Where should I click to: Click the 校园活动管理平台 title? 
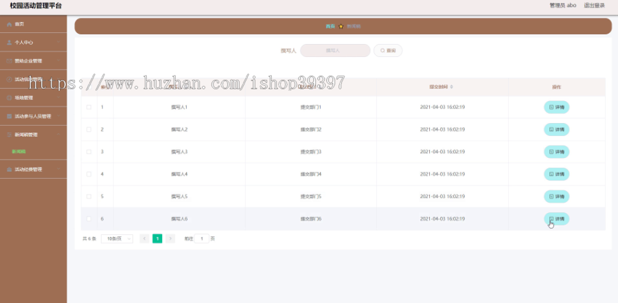(x=36, y=6)
